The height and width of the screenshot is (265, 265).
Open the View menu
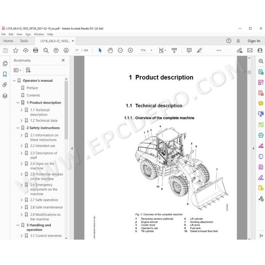coord(19,34)
